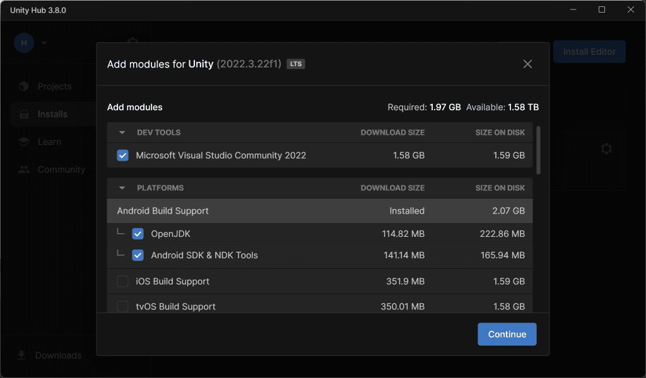The height and width of the screenshot is (378, 646).
Task: Open the gear settings on installed editor
Action: click(x=606, y=149)
